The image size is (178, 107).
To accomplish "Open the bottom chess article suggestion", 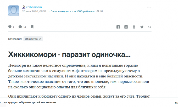I will point(29,103).
